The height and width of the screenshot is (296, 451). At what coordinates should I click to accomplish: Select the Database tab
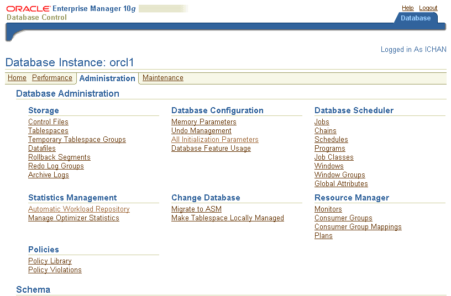point(416,18)
